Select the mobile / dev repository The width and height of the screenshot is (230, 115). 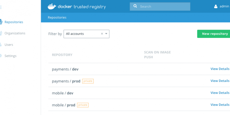(63, 93)
